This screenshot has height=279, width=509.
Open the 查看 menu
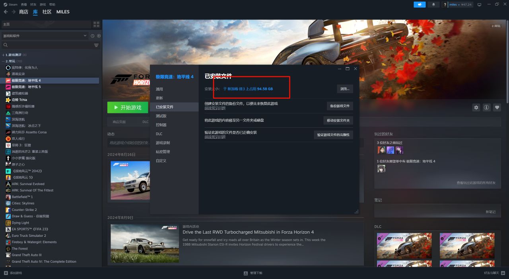coord(24,4)
